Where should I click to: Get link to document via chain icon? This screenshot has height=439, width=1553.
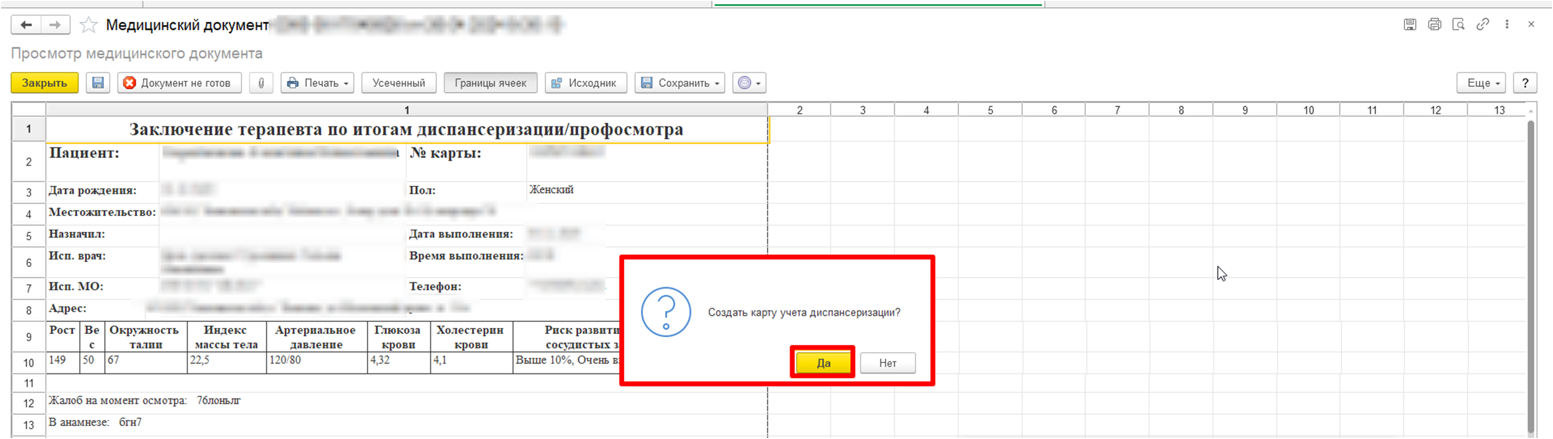pyautogui.click(x=1483, y=25)
